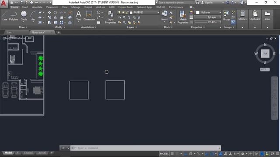Switch to the Parametric ribbon tab

click(52, 7)
